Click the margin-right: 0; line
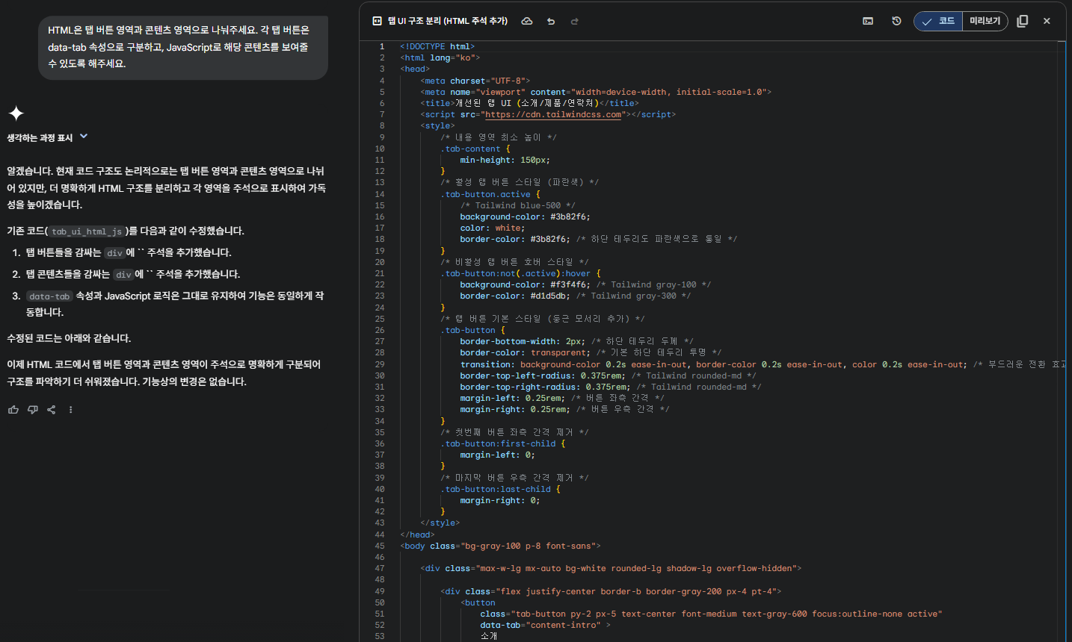Viewport: 1072px width, 642px height. click(x=500, y=500)
